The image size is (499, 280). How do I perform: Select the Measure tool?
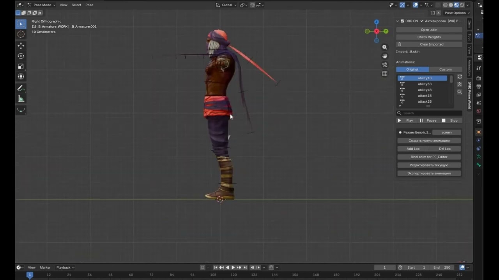pyautogui.click(x=21, y=99)
